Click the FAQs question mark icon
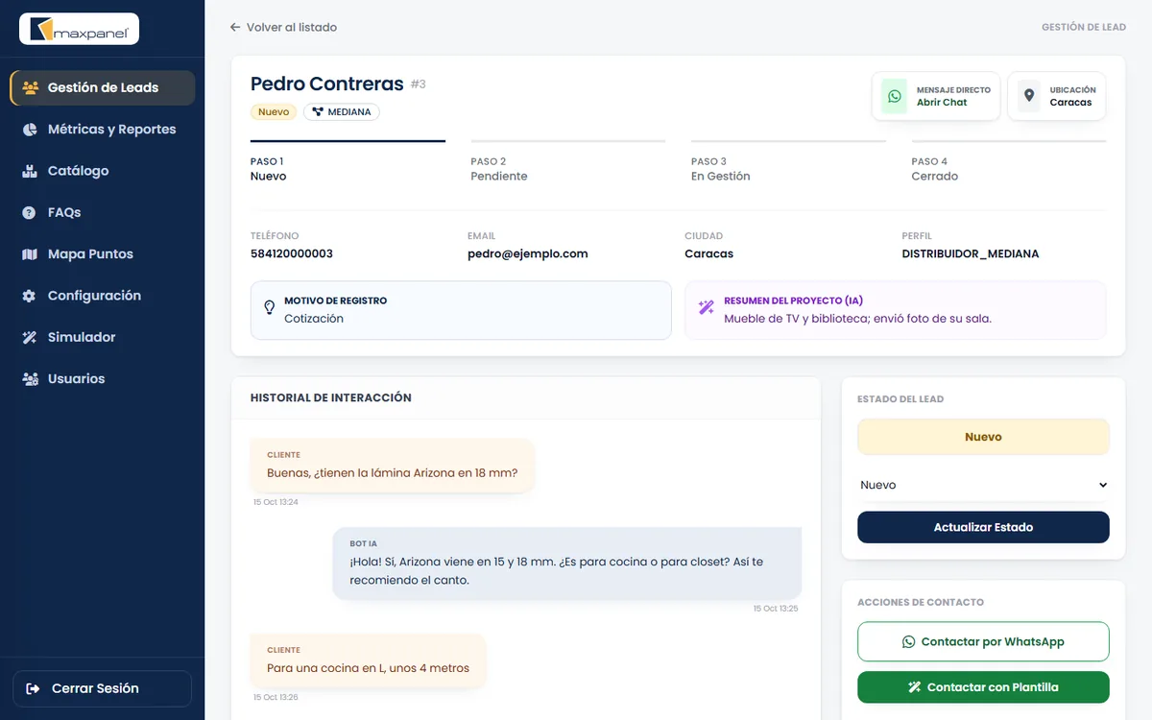 point(30,212)
